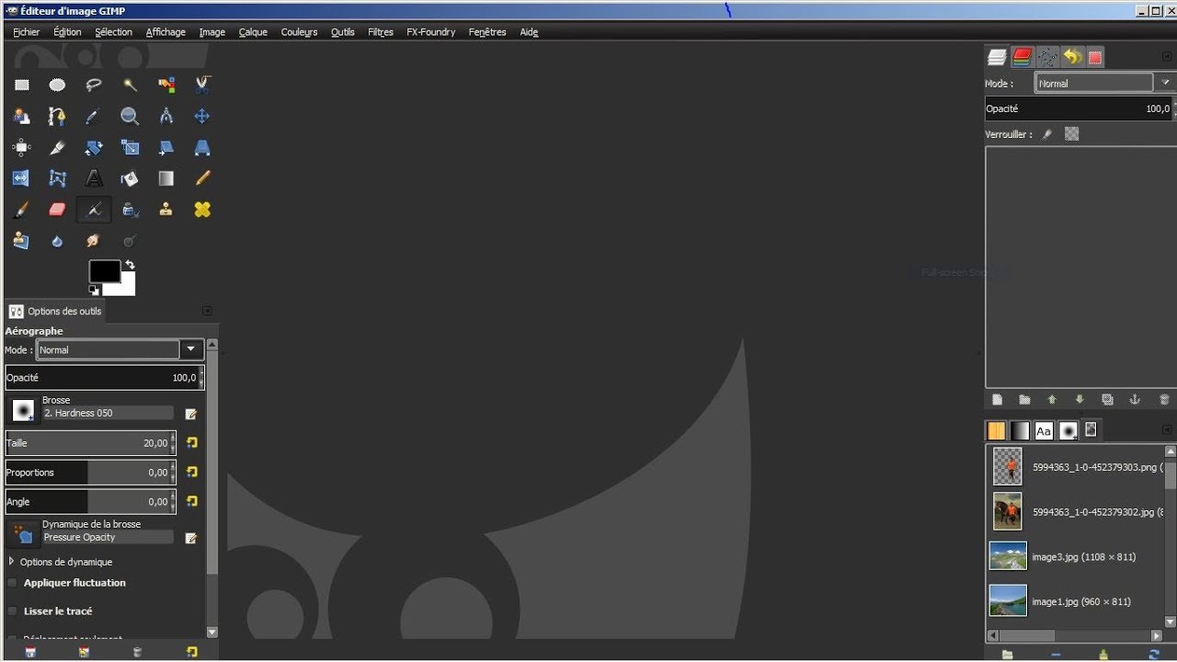Toggle lock pixels brush icon next to Verrouiller

1046,134
